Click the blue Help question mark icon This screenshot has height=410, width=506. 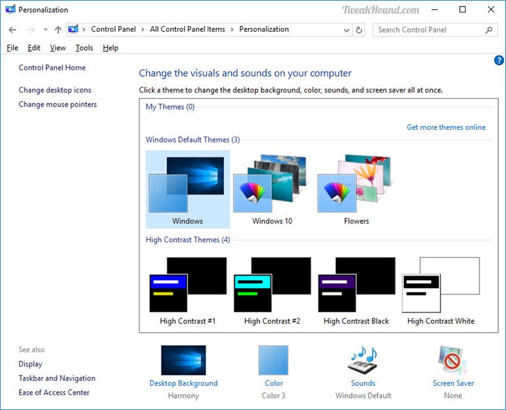pyautogui.click(x=499, y=60)
